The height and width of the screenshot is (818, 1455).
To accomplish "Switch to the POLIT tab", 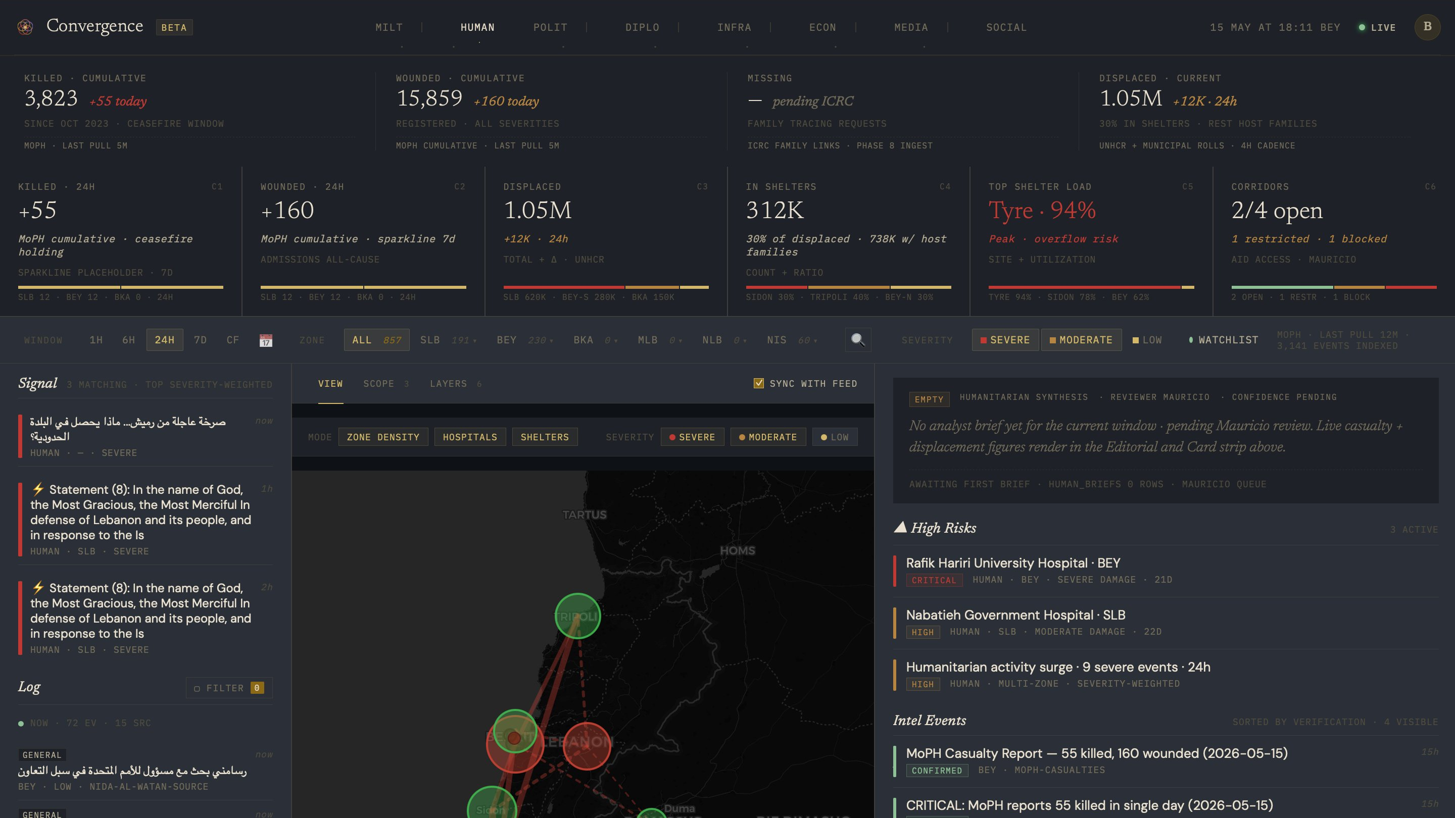I will coord(550,27).
